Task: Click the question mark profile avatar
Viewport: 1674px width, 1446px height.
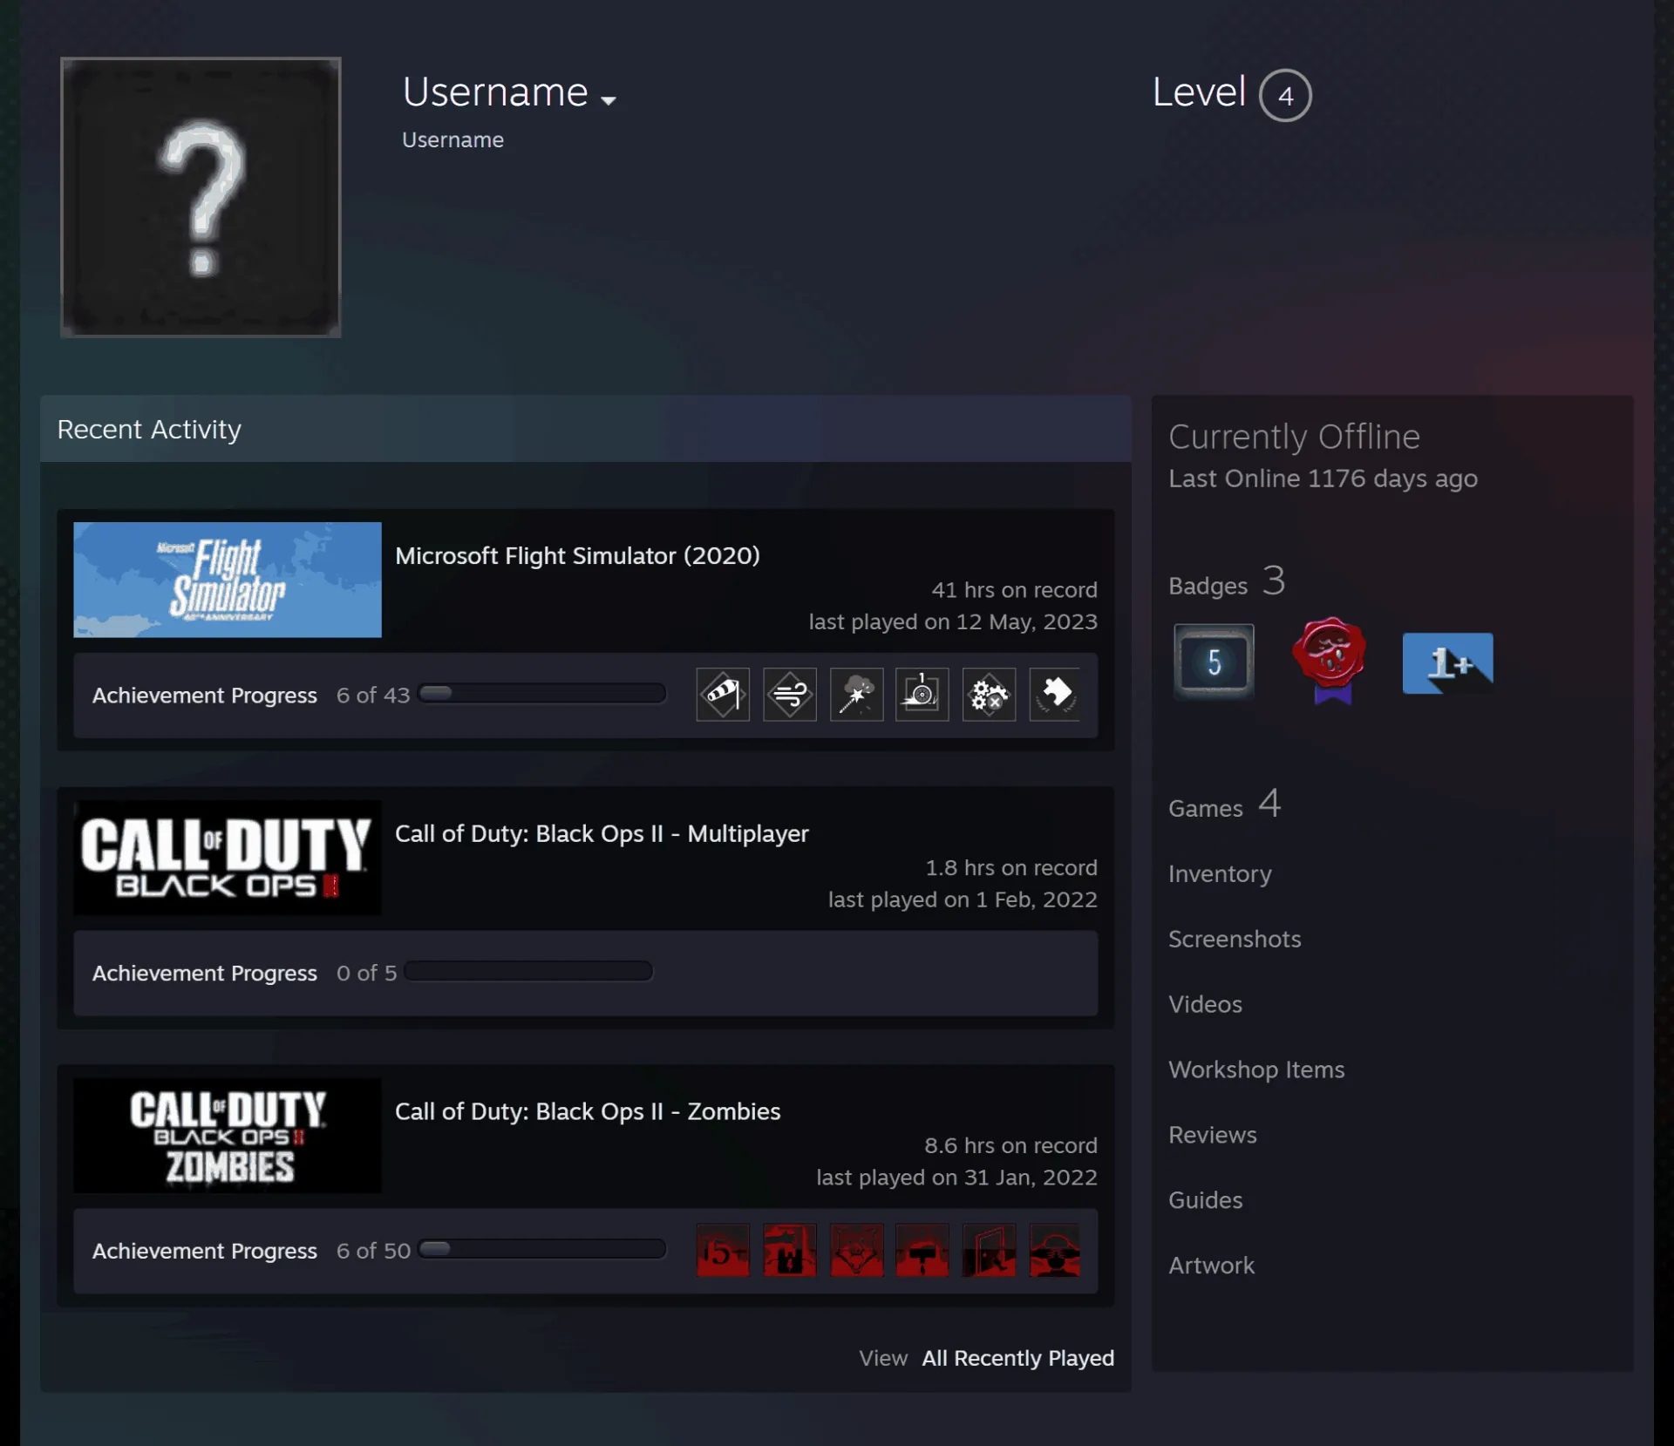Action: pyautogui.click(x=201, y=197)
